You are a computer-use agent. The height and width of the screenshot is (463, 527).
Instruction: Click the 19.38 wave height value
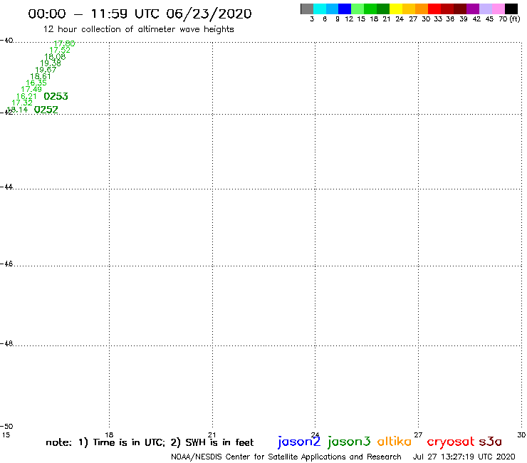[51, 63]
